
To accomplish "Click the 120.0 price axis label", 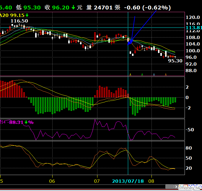I will pyautogui.click(x=193, y=17).
